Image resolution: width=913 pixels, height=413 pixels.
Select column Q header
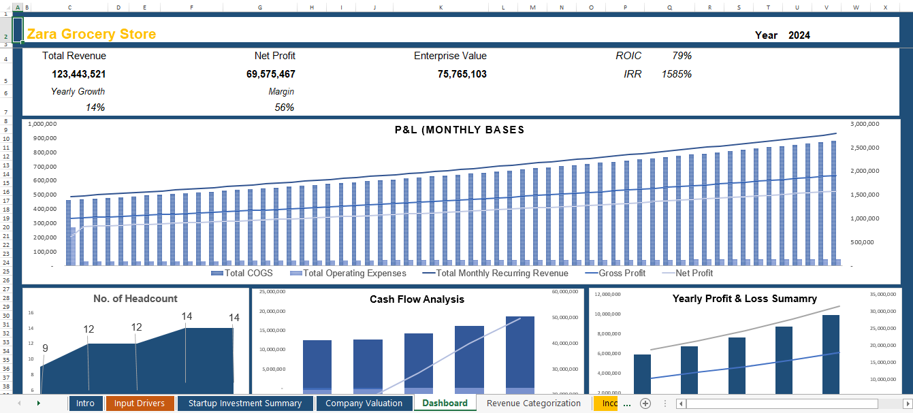(x=670, y=7)
